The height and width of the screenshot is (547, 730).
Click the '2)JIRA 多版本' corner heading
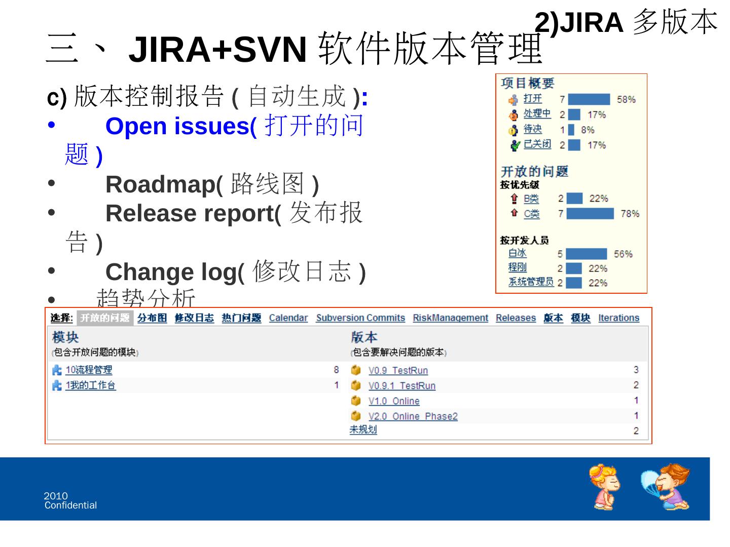[627, 22]
